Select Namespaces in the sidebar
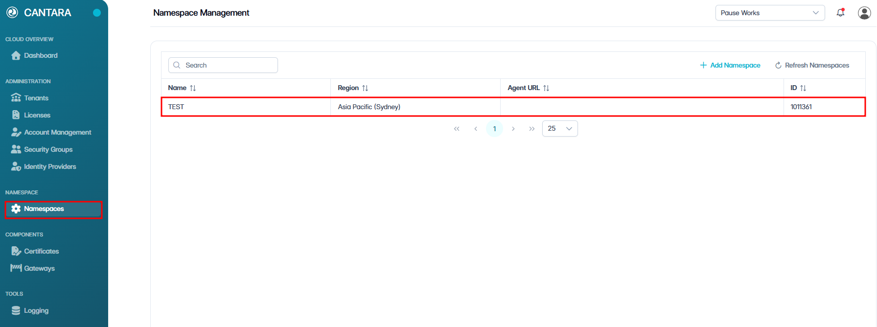877x327 pixels. click(53, 209)
